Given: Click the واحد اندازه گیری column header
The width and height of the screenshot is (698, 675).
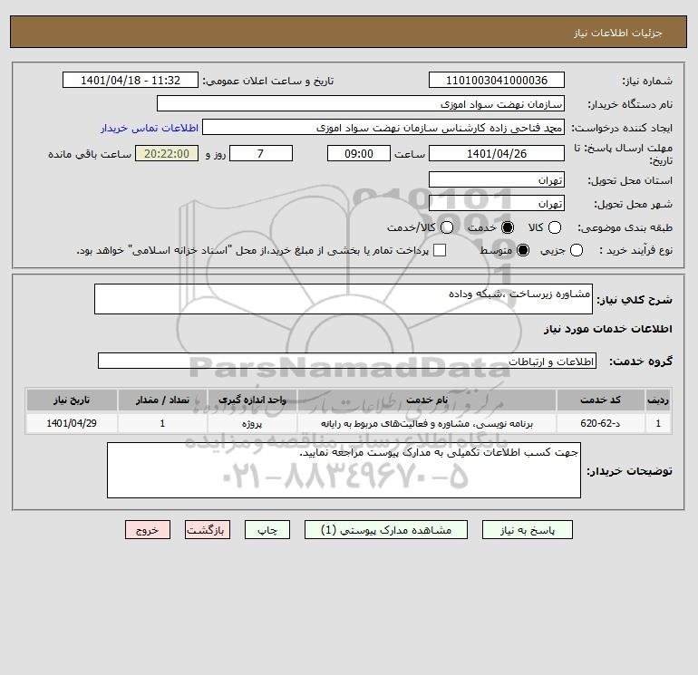Looking at the screenshot, I should 252,400.
